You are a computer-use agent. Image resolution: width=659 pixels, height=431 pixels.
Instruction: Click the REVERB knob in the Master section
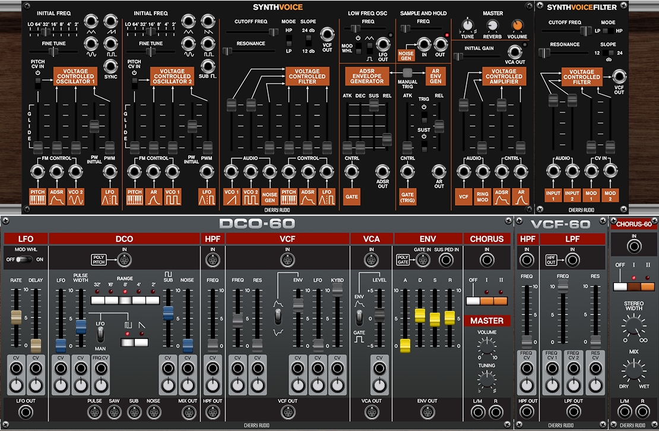492,26
